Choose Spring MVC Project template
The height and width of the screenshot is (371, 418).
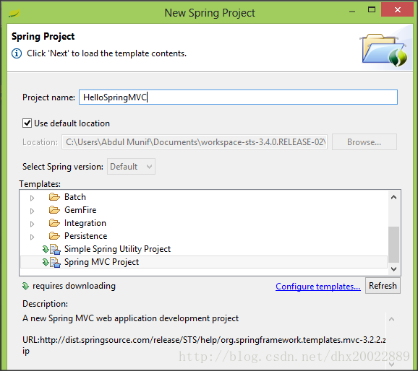click(101, 262)
